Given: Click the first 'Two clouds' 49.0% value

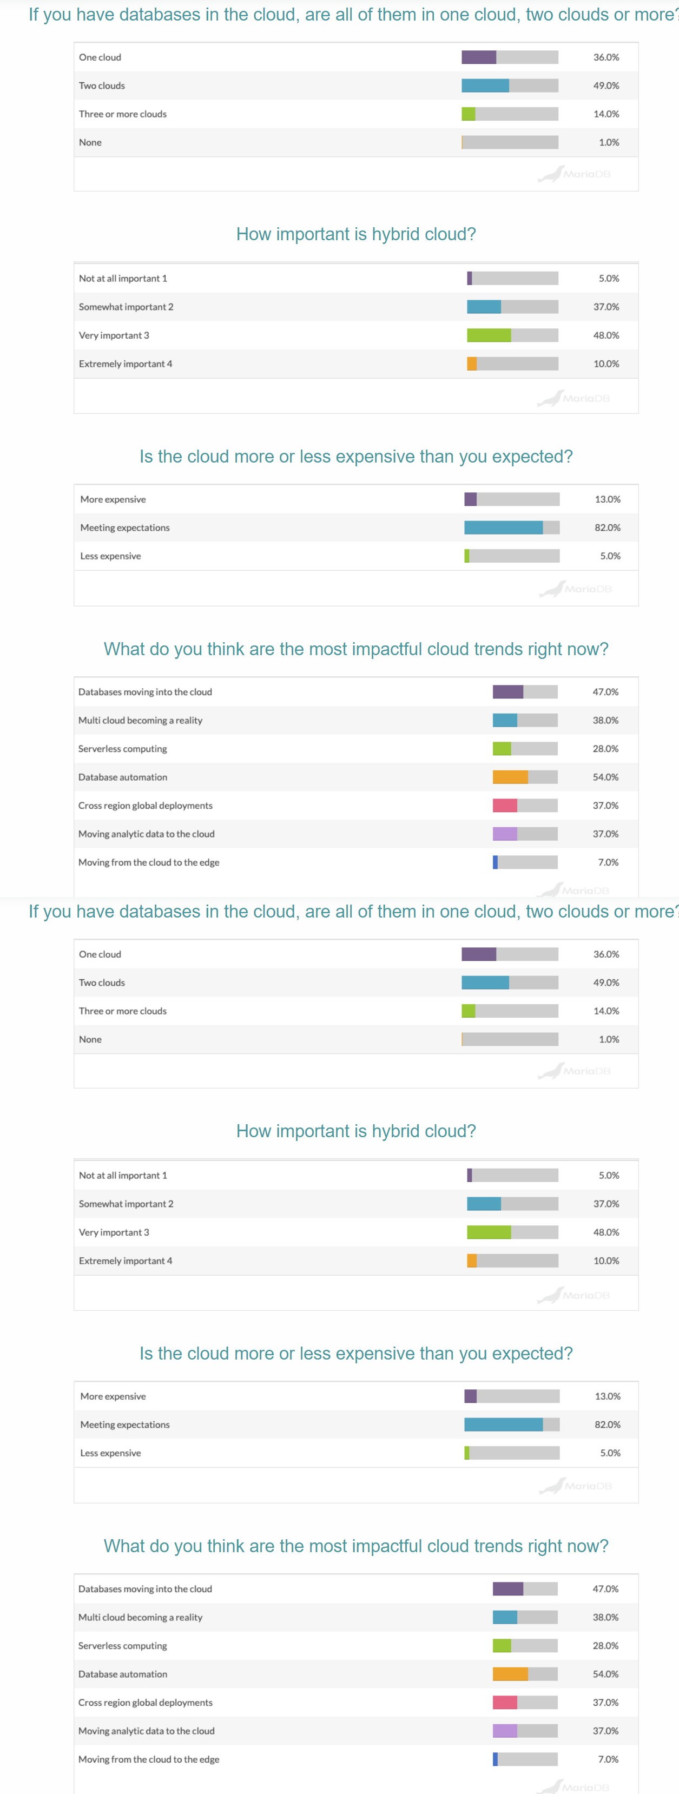Looking at the screenshot, I should 606,85.
